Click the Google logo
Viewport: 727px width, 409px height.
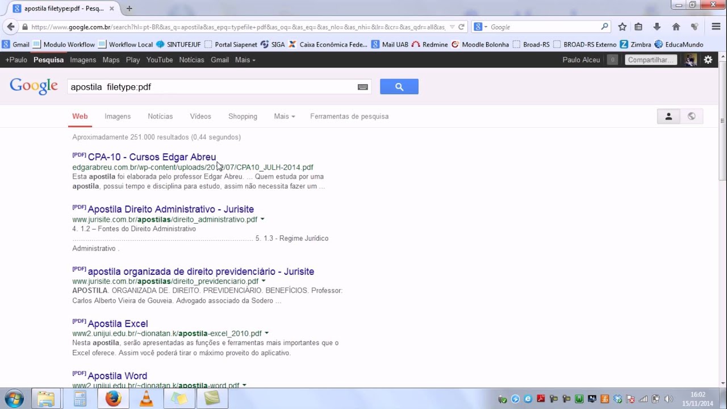(x=34, y=86)
